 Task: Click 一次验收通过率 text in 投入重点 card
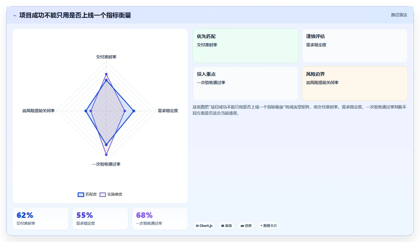point(211,83)
